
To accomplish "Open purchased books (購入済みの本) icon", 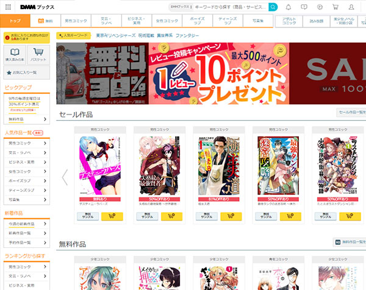I will pyautogui.click(x=15, y=55).
